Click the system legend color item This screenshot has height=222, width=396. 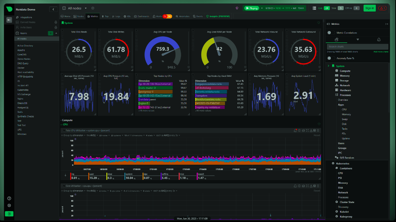point(133,176)
